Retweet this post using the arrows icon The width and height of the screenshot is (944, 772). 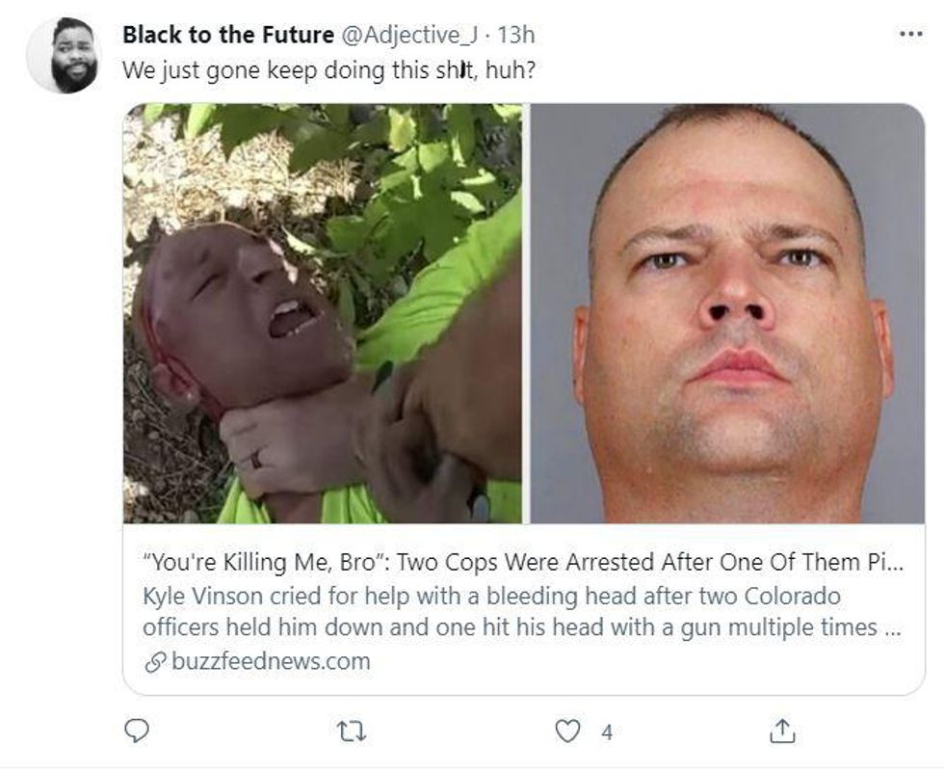pyautogui.click(x=351, y=732)
